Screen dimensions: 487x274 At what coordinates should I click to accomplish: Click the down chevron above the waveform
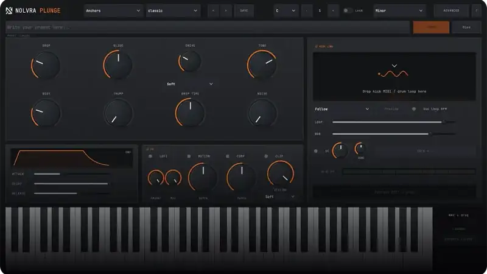click(394, 66)
